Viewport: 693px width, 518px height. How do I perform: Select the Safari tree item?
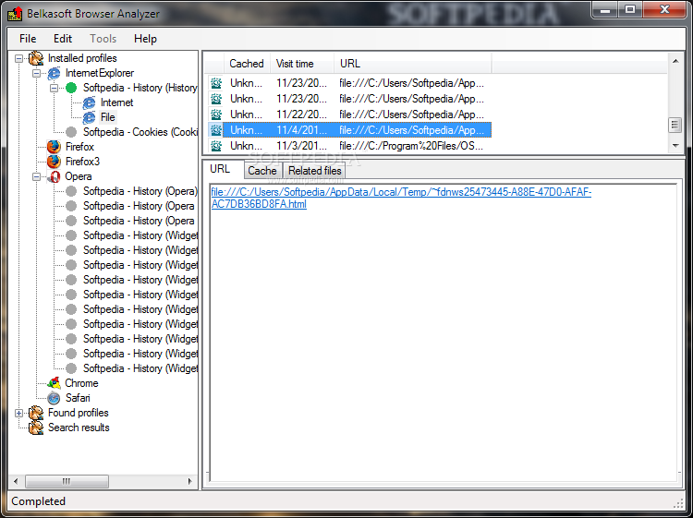pos(78,398)
